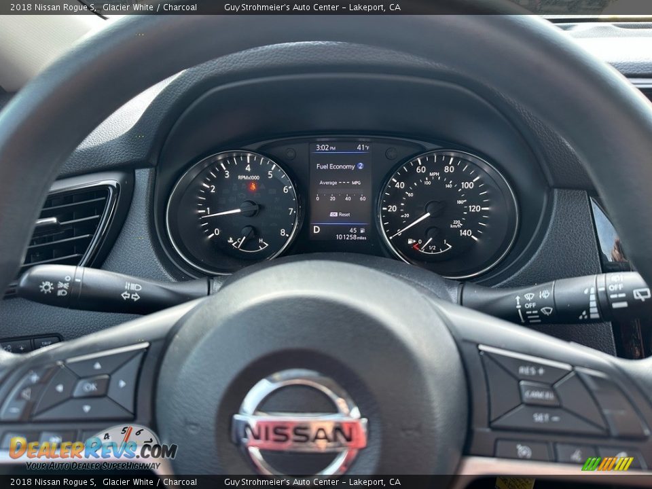This screenshot has height=489, width=652.
Task: Click the D gear indicator on the display
Action: pyautogui.click(x=316, y=230)
